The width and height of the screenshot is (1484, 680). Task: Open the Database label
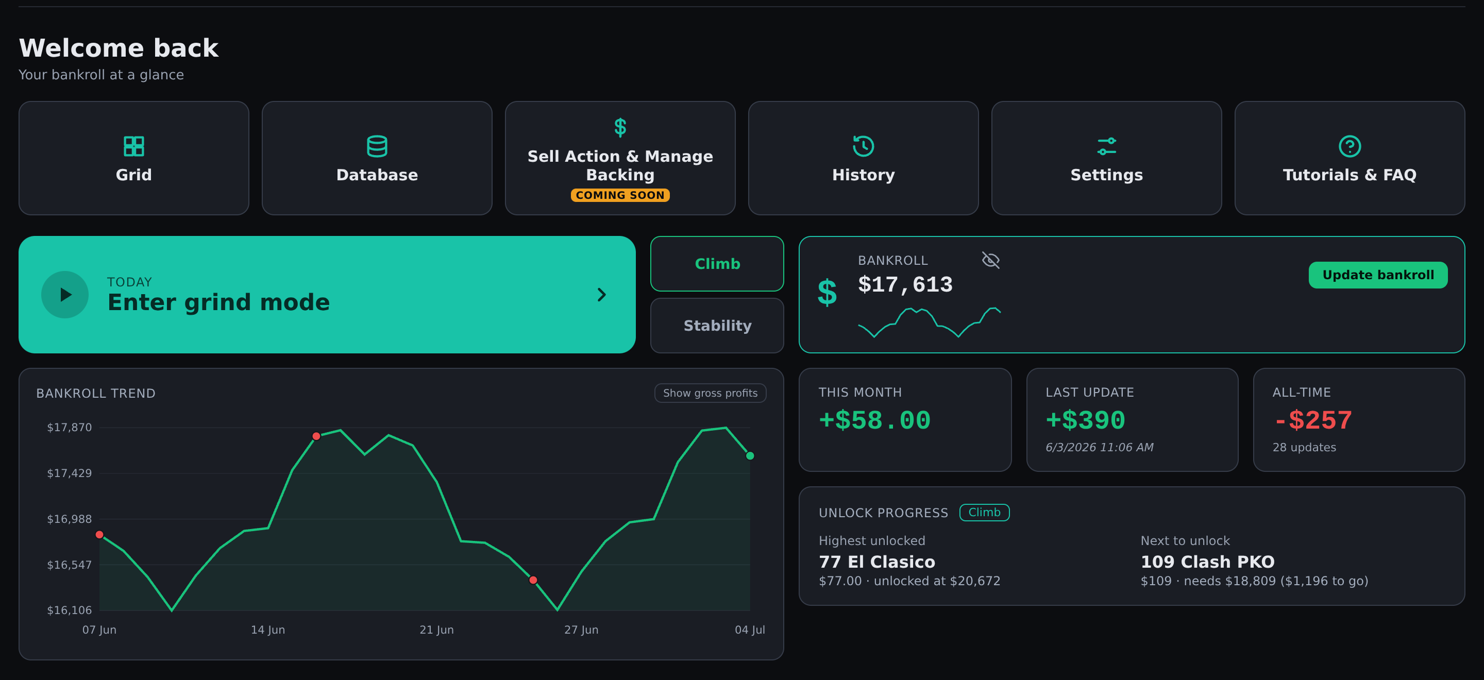pos(377,175)
